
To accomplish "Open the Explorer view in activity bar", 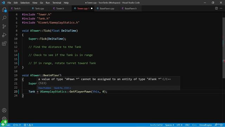I will click(x=4, y=10).
